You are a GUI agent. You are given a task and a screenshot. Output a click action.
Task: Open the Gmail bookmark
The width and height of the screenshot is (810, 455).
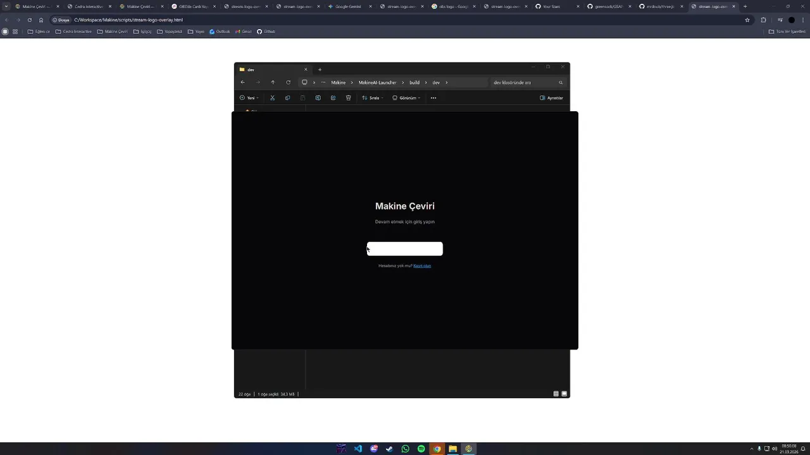243,32
